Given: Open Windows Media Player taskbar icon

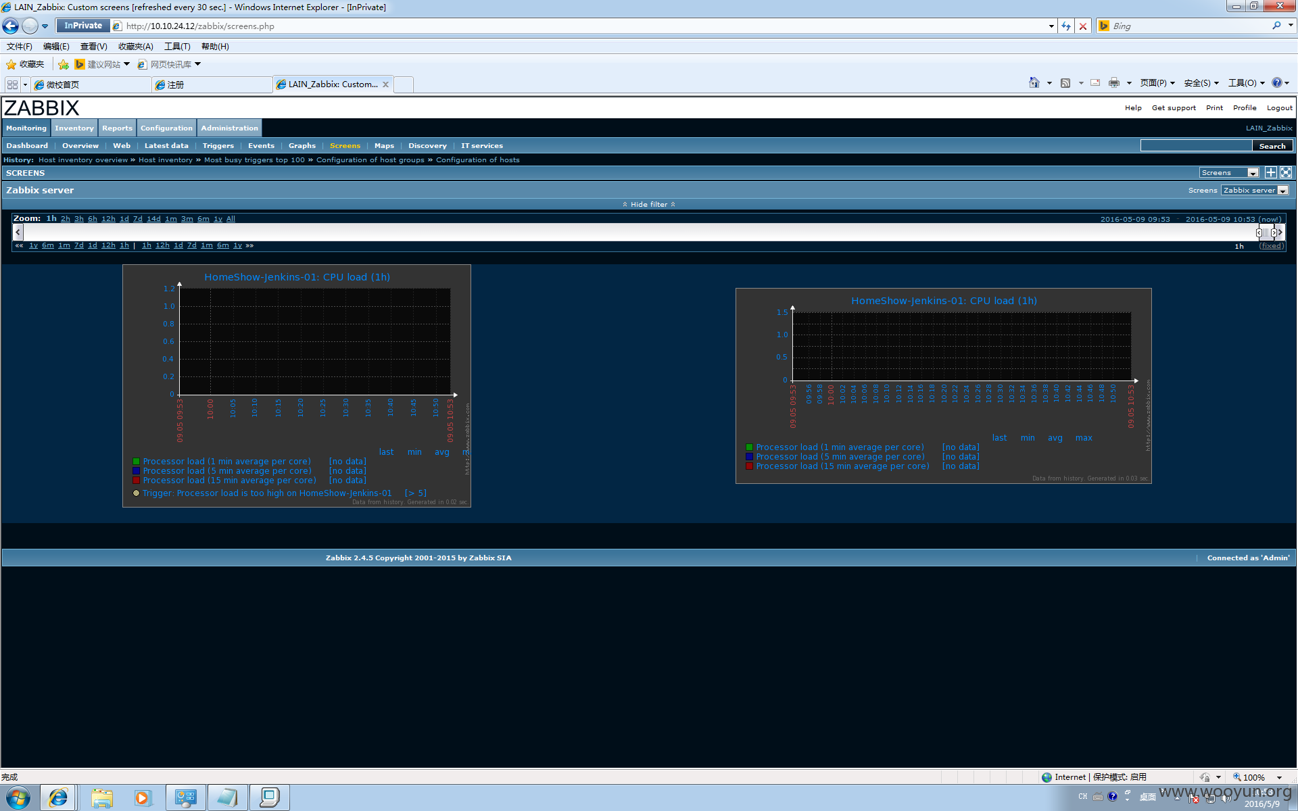Looking at the screenshot, I should pyautogui.click(x=143, y=797).
